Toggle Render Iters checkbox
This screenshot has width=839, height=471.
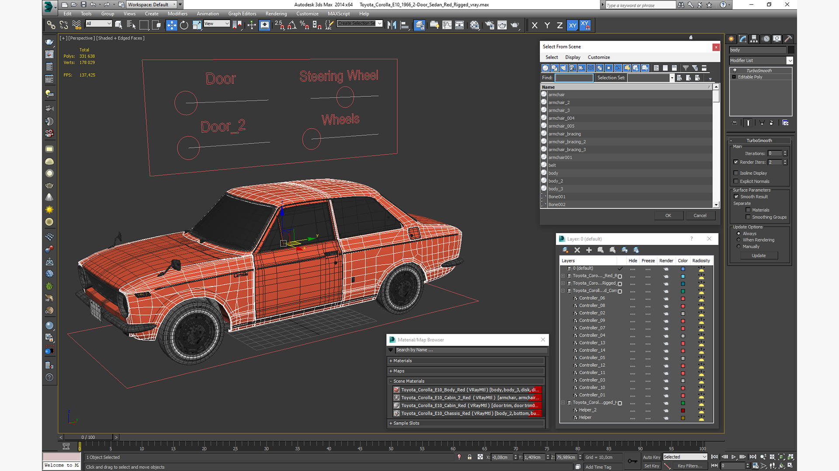[x=736, y=162]
